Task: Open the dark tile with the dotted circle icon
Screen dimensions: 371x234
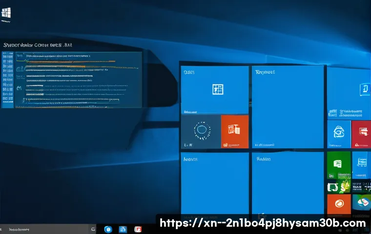Action: click(x=201, y=131)
